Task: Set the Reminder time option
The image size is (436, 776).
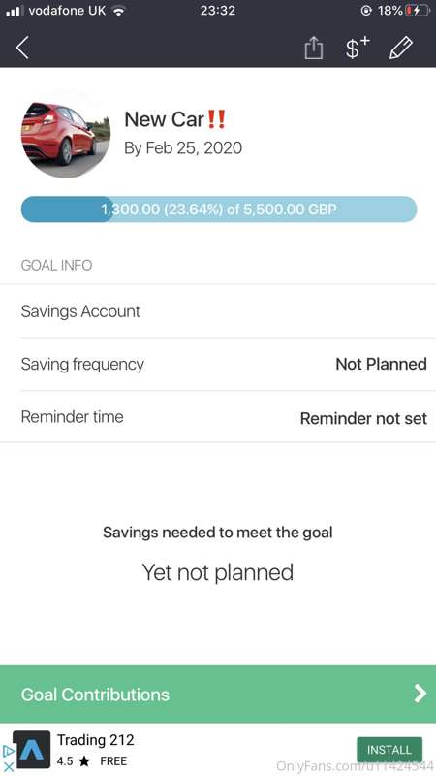Action: point(218,417)
